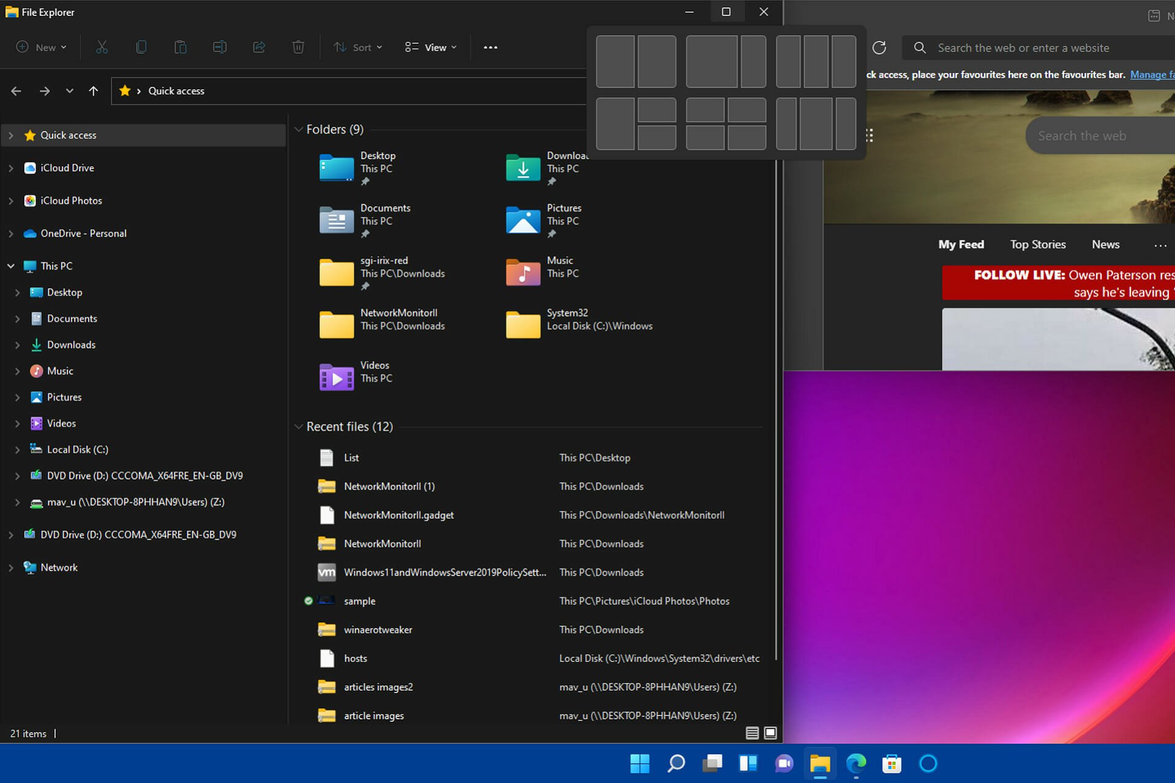Open the recent locations dropdown chevron
Image resolution: width=1175 pixels, height=783 pixels.
70,91
